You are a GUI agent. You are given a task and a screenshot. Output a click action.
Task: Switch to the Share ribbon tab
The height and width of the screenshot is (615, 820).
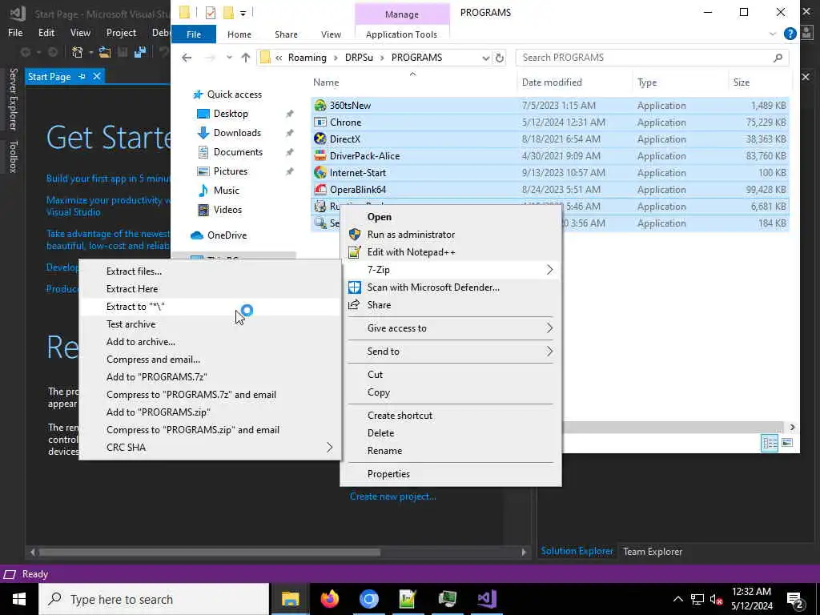click(286, 34)
